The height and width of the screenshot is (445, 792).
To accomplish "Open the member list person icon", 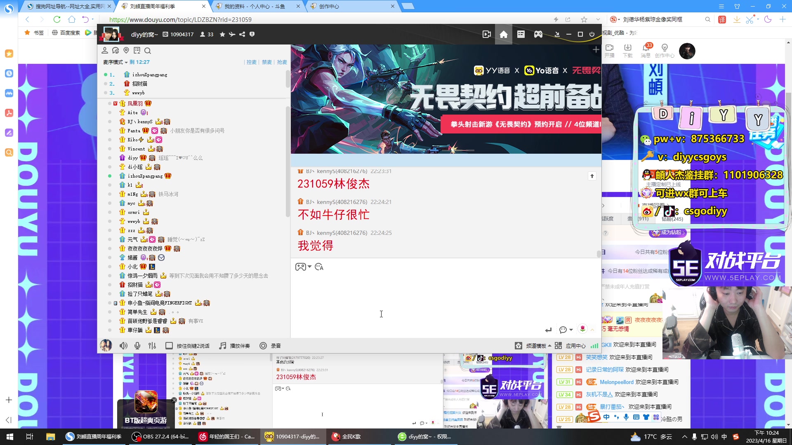I will tap(105, 50).
